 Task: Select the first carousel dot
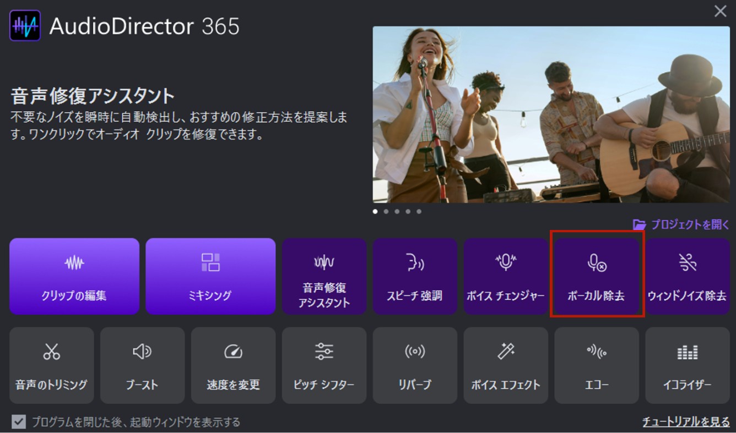(375, 211)
